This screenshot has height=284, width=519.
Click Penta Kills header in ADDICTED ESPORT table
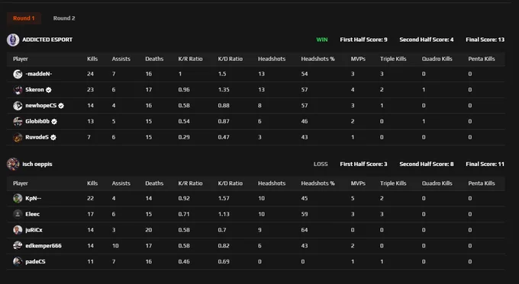point(482,59)
